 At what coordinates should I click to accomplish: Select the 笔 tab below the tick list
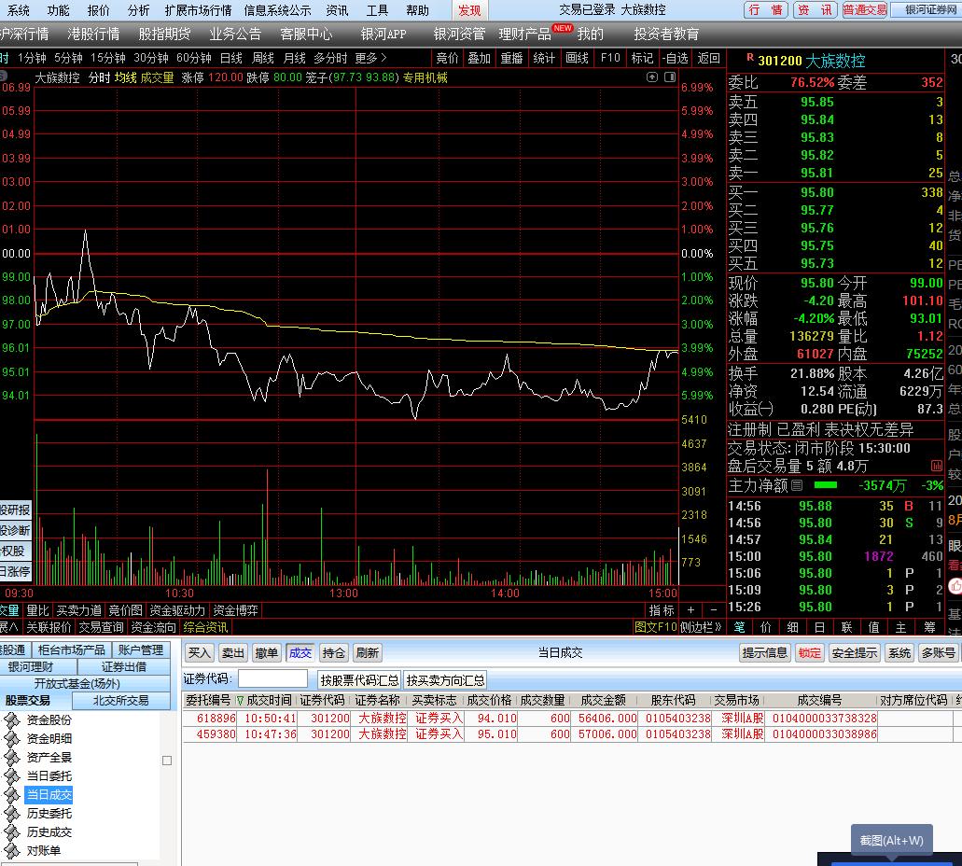(x=739, y=627)
